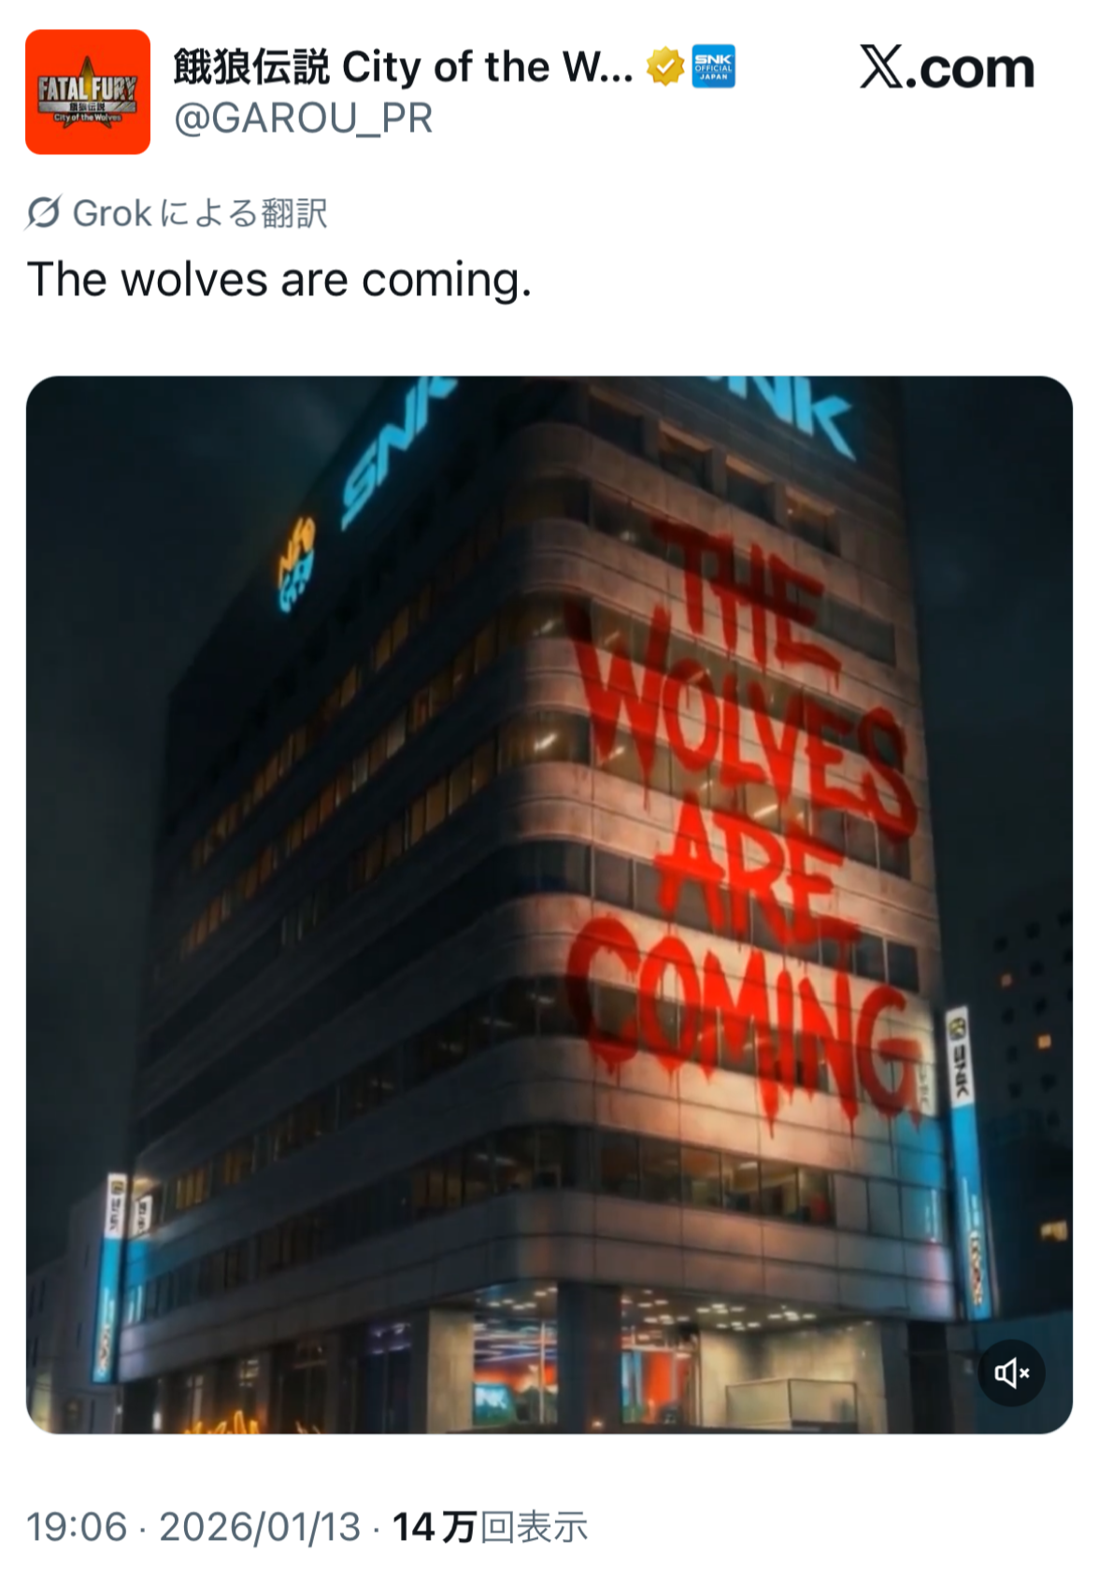Image resolution: width=1099 pixels, height=1570 pixels.
Task: Click the vertical blue banner on building's right edge
Action: click(x=968, y=1161)
